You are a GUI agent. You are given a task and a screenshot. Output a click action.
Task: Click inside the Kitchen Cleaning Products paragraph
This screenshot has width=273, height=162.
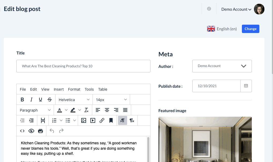[x=79, y=148]
